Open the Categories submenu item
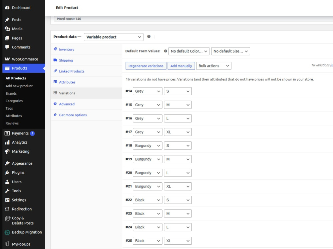 tap(14, 101)
